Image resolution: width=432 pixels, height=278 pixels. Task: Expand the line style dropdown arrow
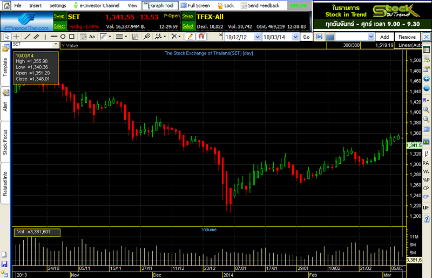point(110,37)
